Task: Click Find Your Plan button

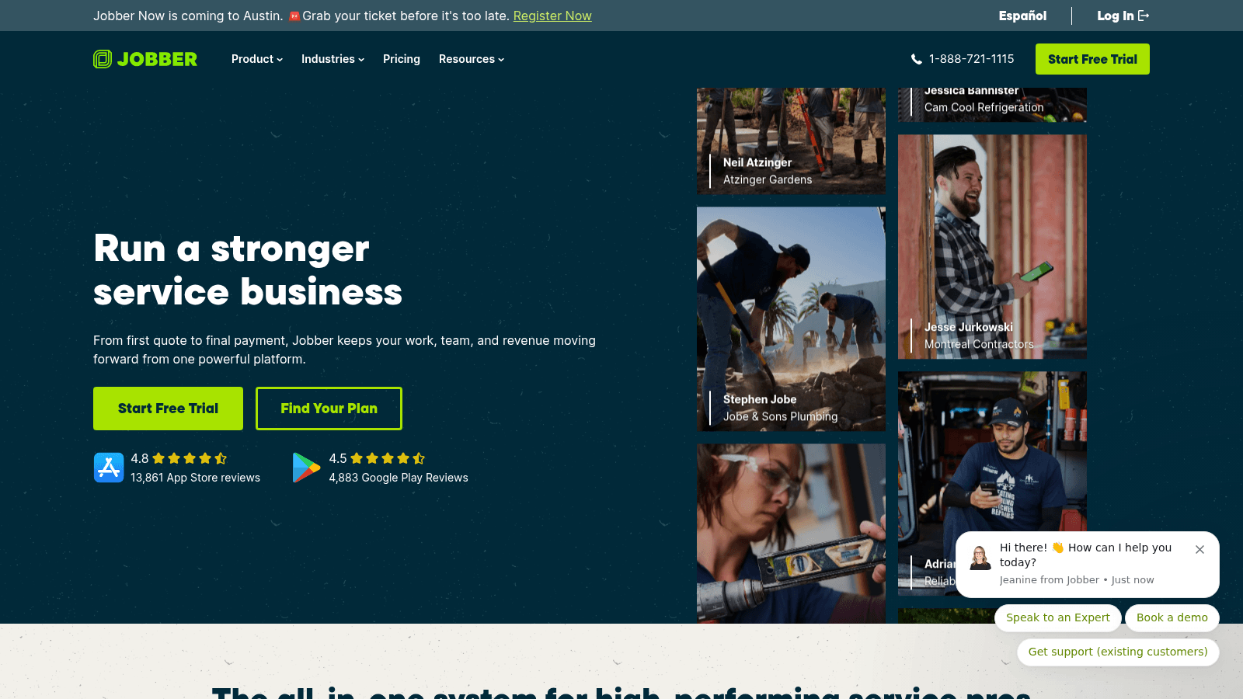Action: pos(329,409)
